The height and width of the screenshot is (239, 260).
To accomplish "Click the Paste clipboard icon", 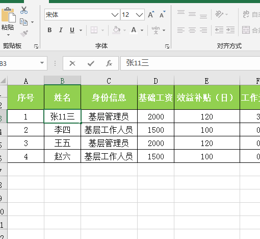I will (x=8, y=15).
